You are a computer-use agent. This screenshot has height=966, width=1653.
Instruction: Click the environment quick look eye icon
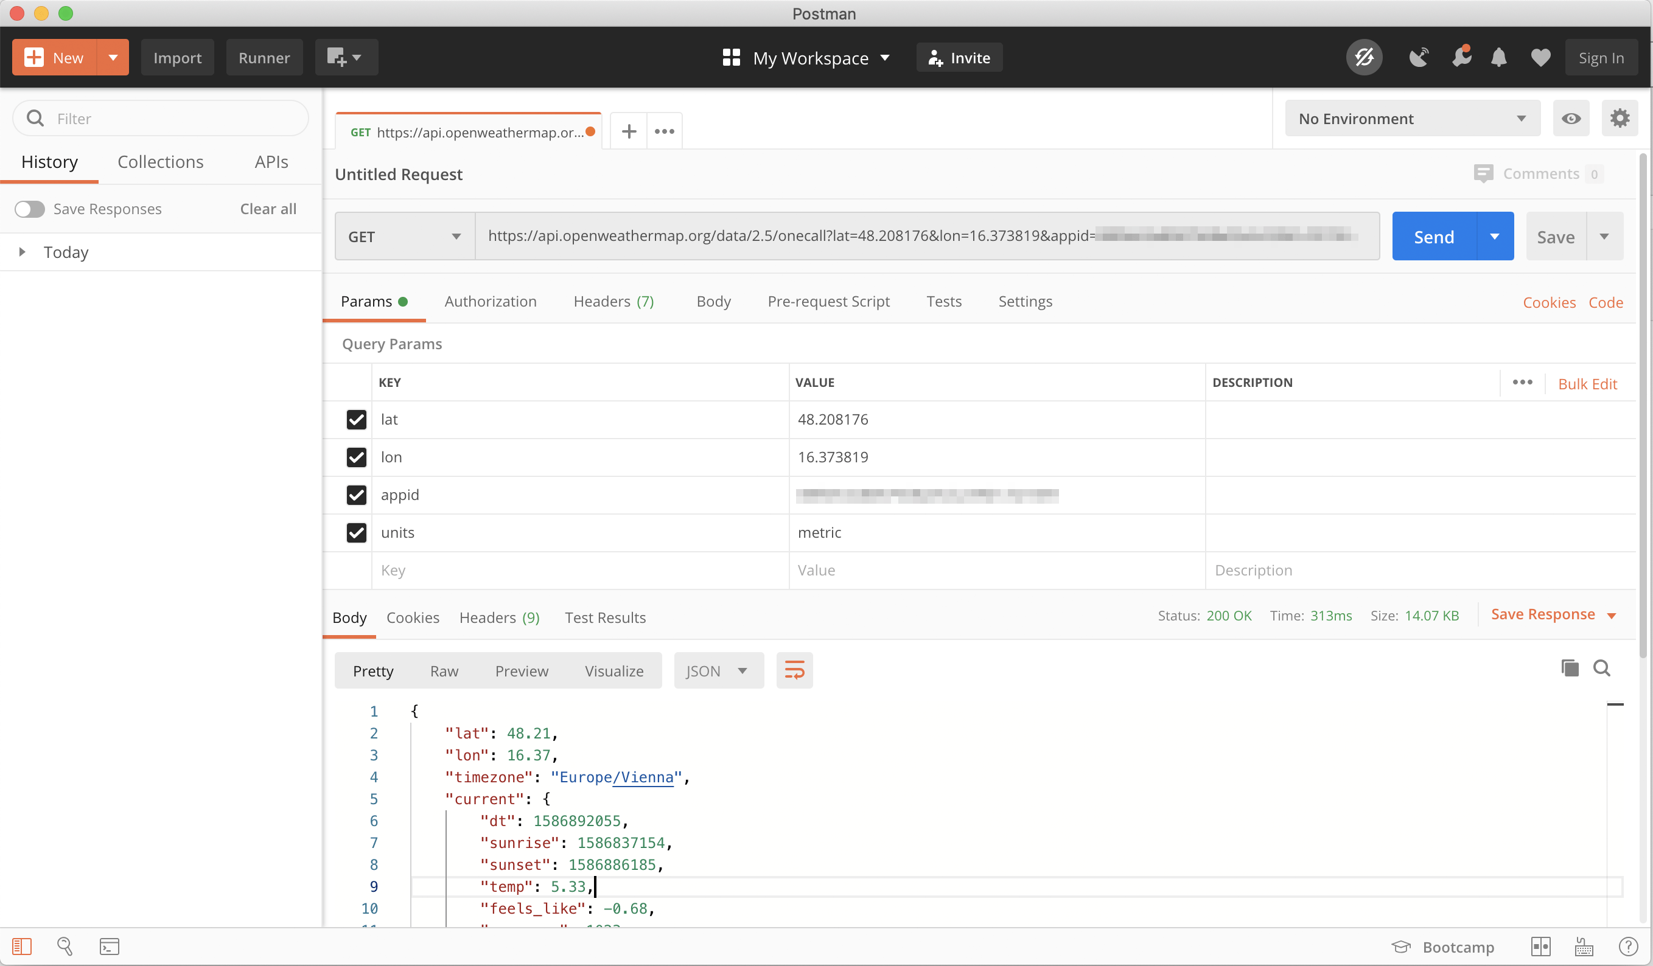[1570, 119]
